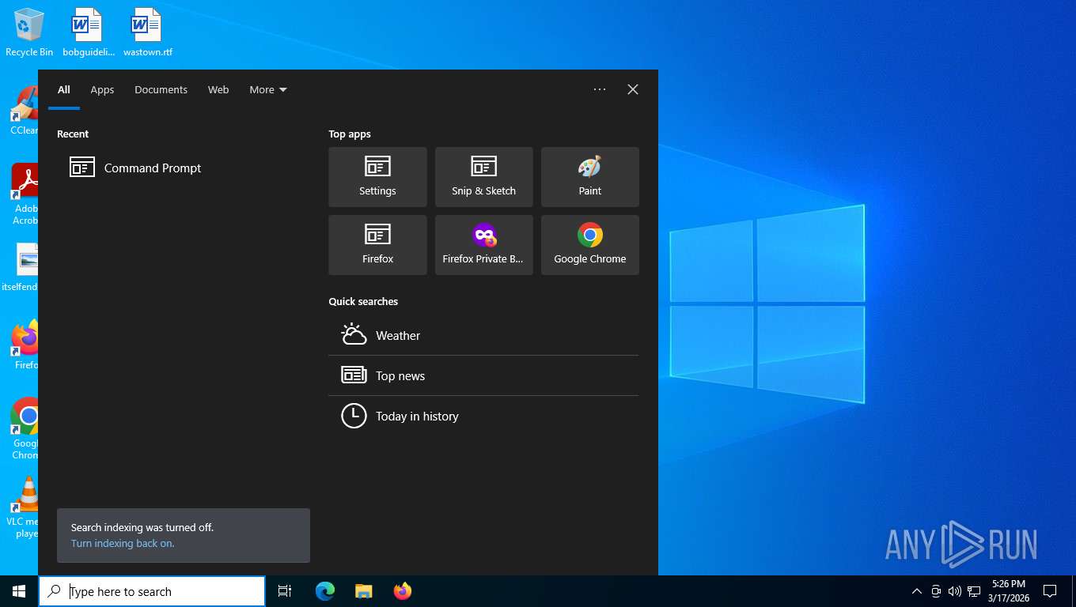1076x607 pixels.
Task: Open File Explorer from the taskbar
Action: click(x=363, y=591)
